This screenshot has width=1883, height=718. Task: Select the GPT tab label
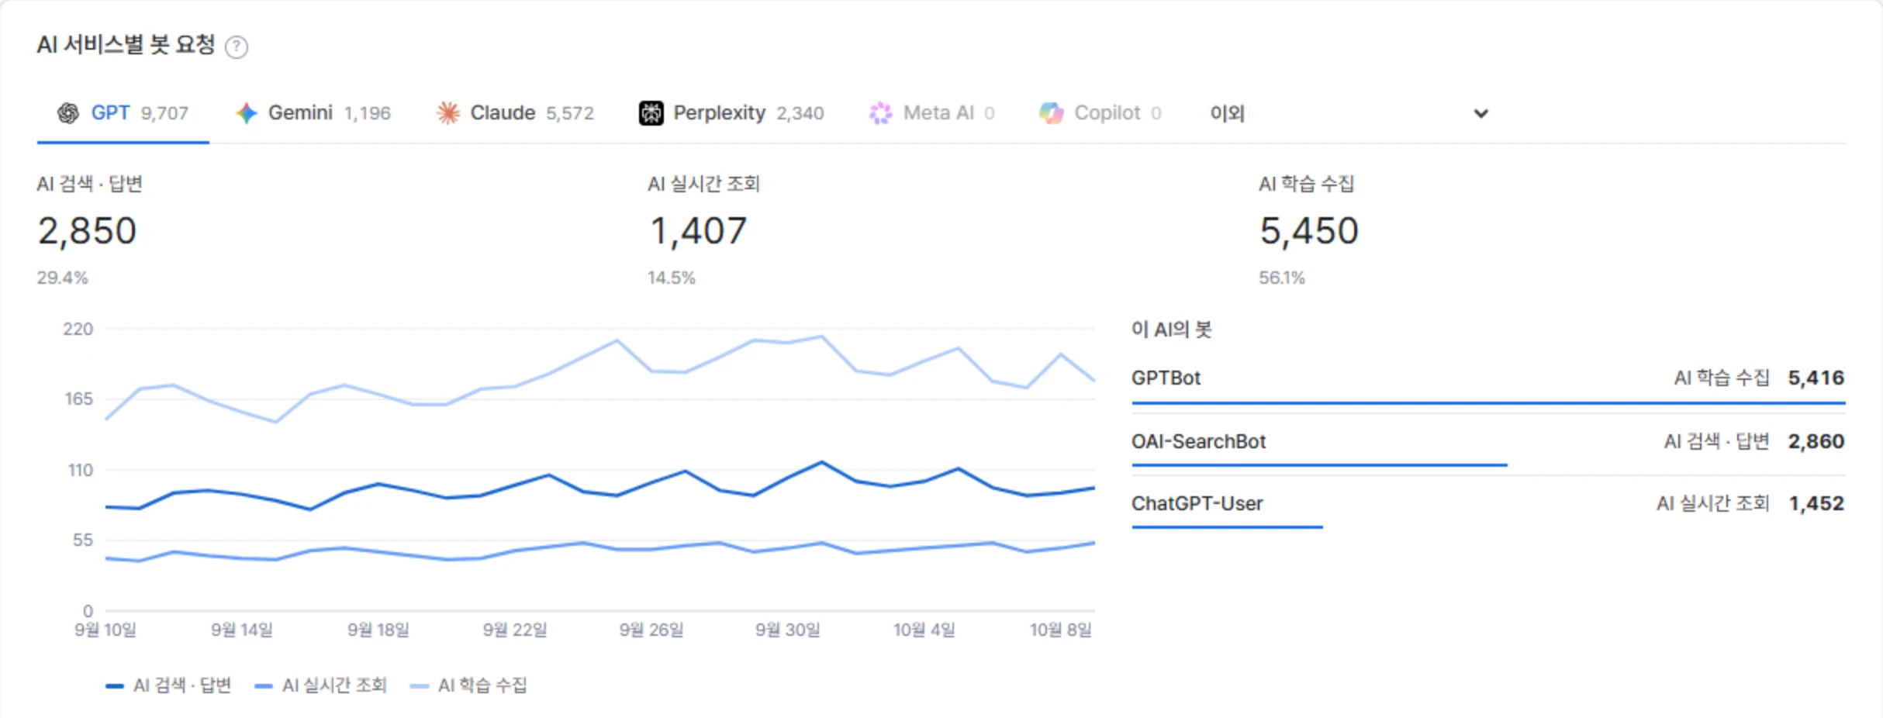pyautogui.click(x=111, y=113)
